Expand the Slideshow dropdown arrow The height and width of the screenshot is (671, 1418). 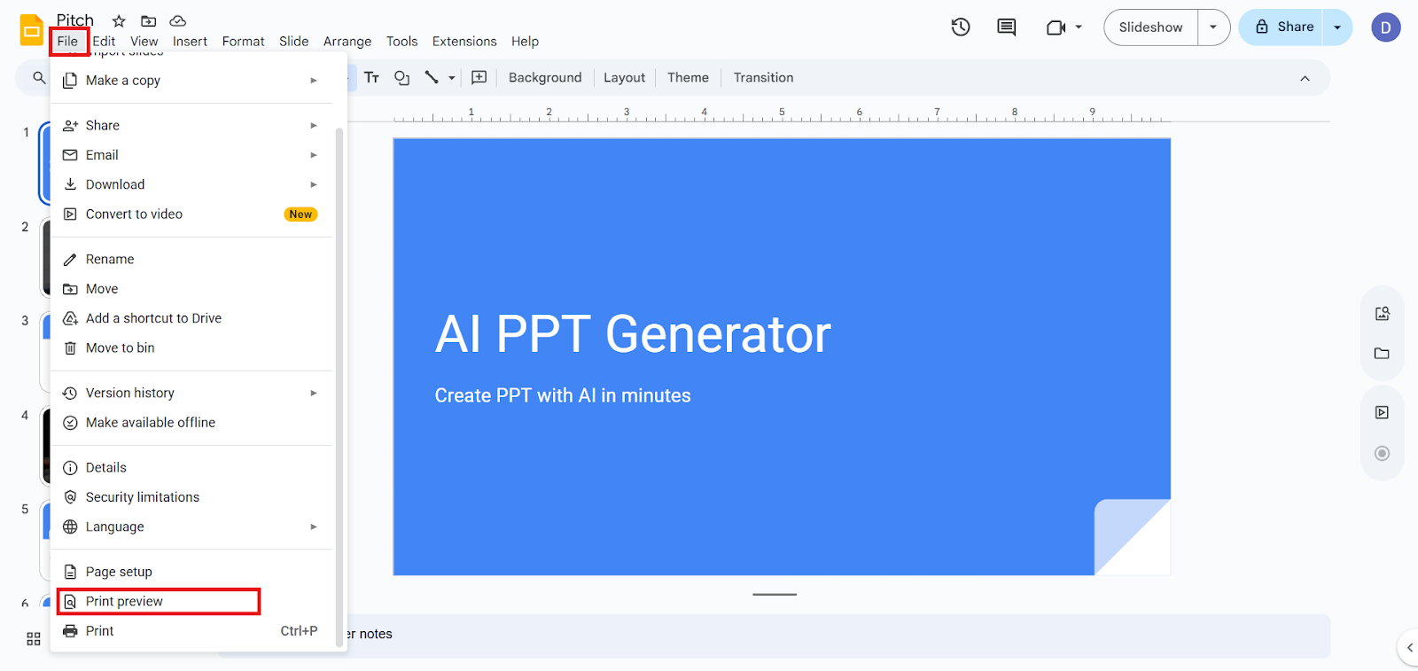pos(1213,27)
